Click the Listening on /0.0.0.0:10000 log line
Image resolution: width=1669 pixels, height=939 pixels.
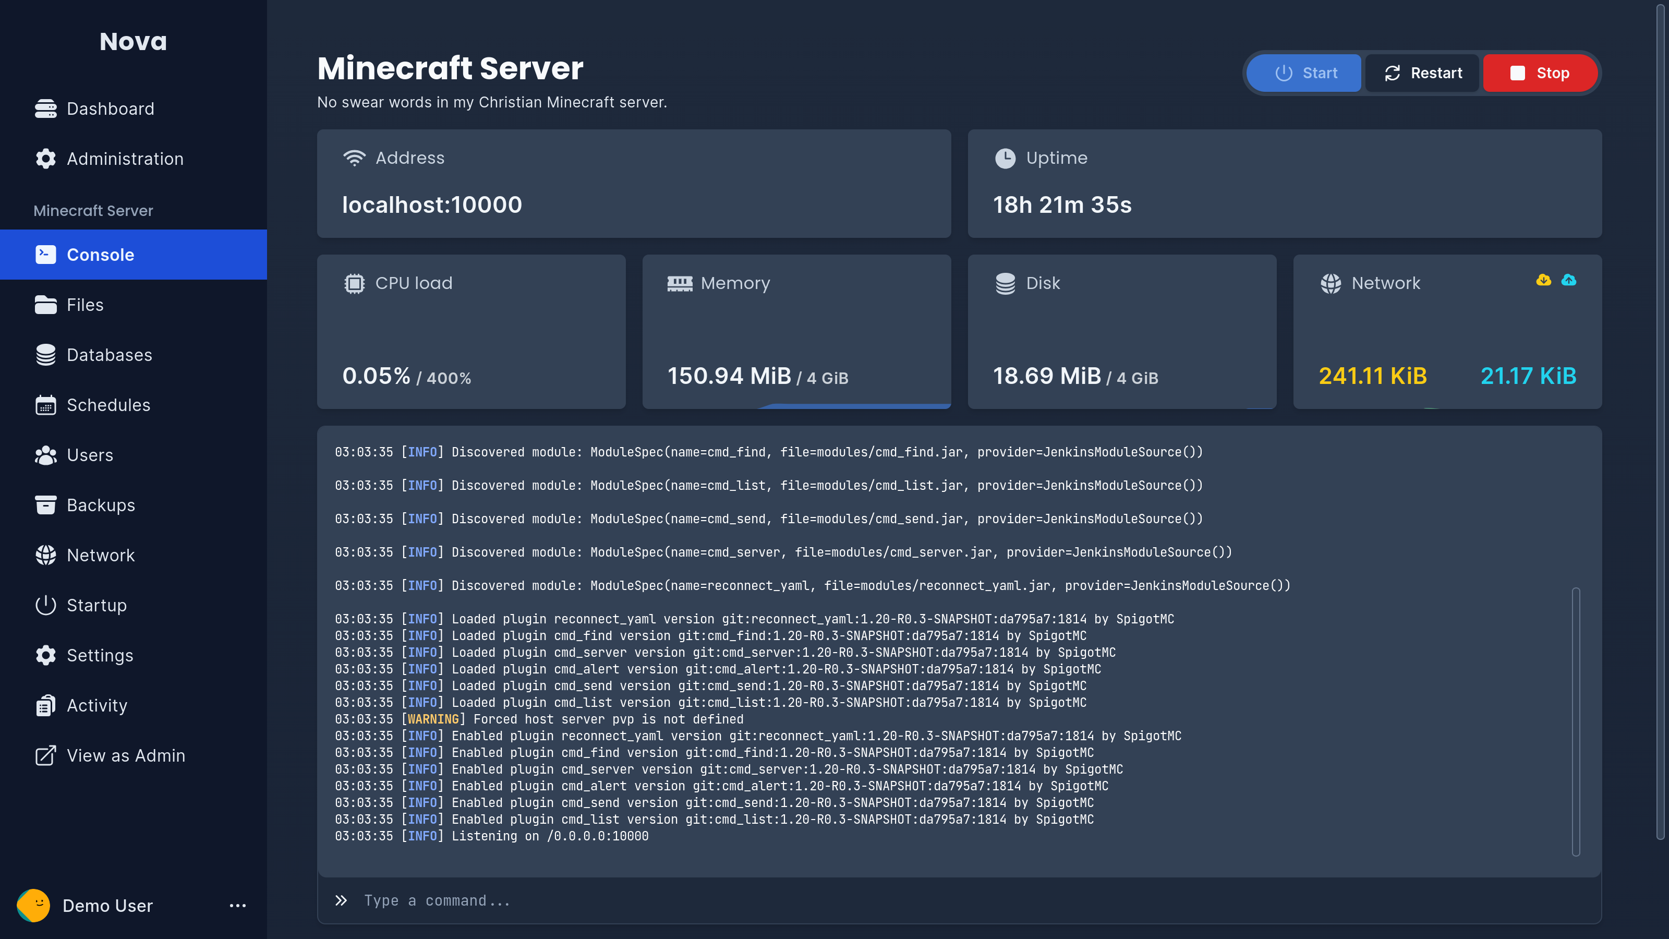(x=492, y=836)
